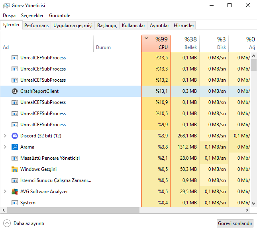Click the Daha az ayrıntı link
Viewport: 257px width, 233px height.
click(x=29, y=223)
